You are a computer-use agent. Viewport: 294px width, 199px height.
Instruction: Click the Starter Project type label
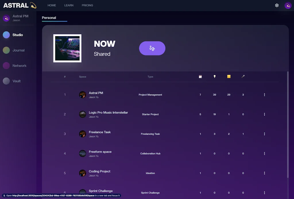[x=150, y=114]
